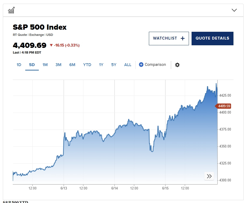This screenshot has height=203, width=247.
Task: Select the 5D time range tab
Action: point(32,65)
